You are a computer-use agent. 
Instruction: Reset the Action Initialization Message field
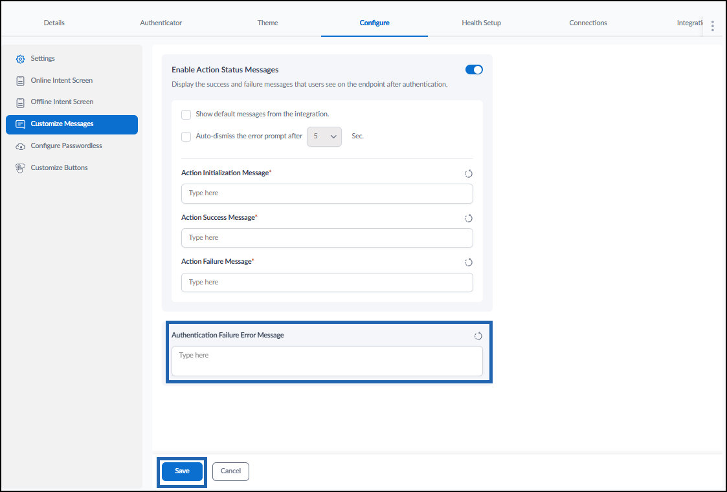[468, 173]
